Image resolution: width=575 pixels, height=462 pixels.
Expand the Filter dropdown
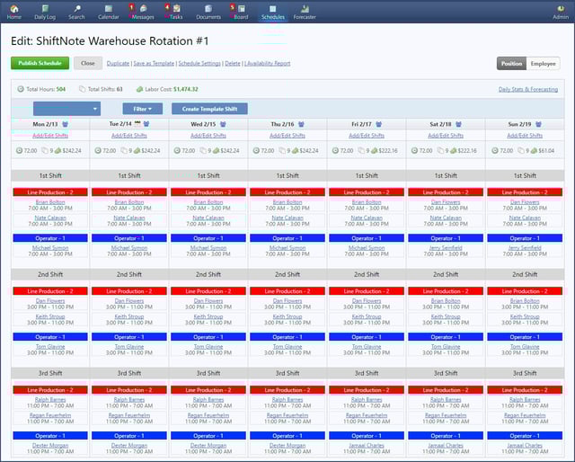(x=142, y=109)
